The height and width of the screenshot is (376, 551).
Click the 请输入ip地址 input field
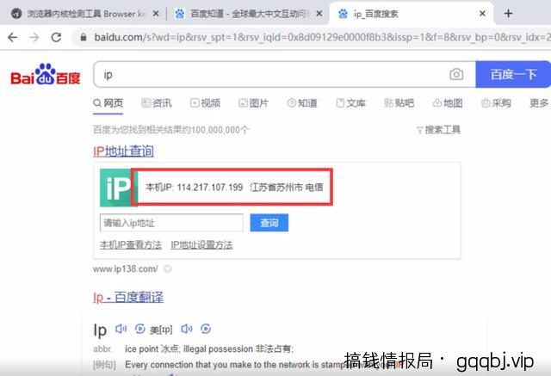[x=171, y=223]
